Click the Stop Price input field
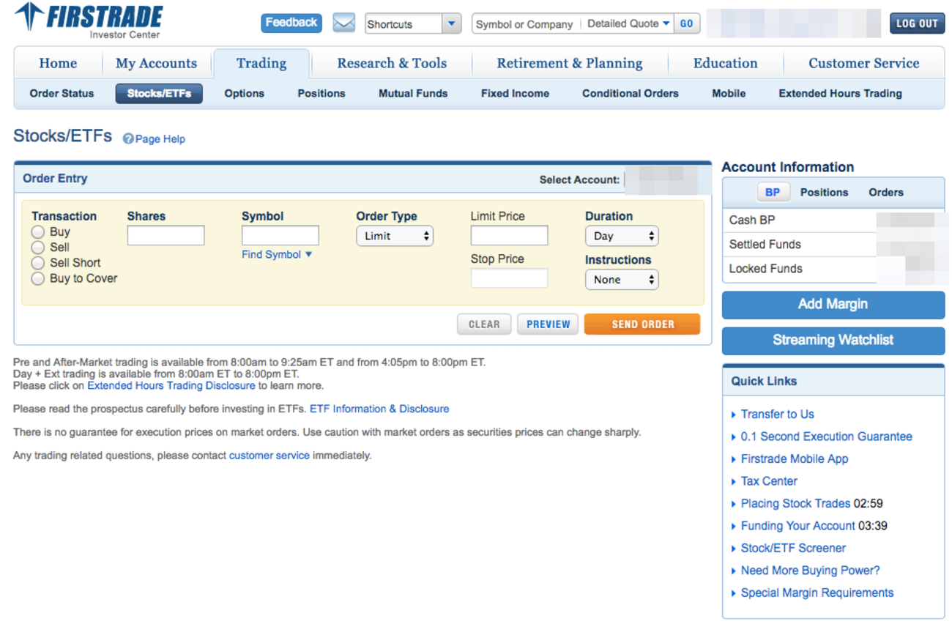This screenshot has height=624, width=952. tap(509, 278)
